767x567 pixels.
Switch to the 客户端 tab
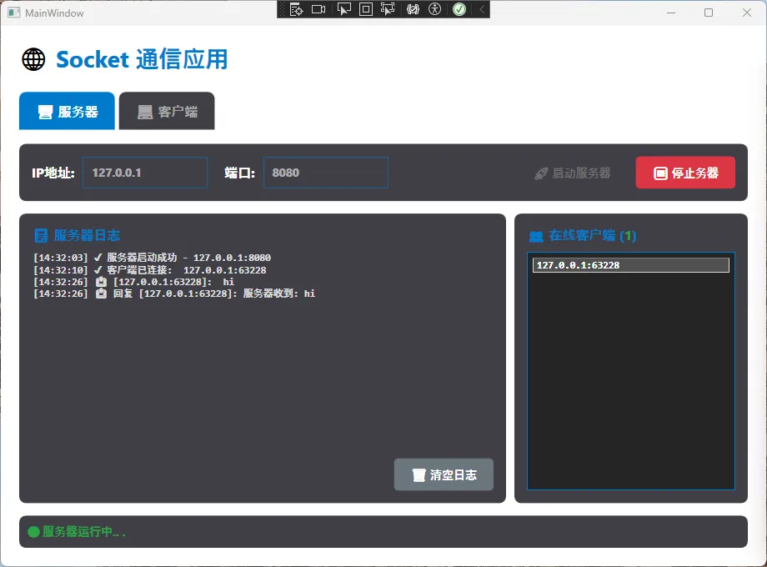168,112
